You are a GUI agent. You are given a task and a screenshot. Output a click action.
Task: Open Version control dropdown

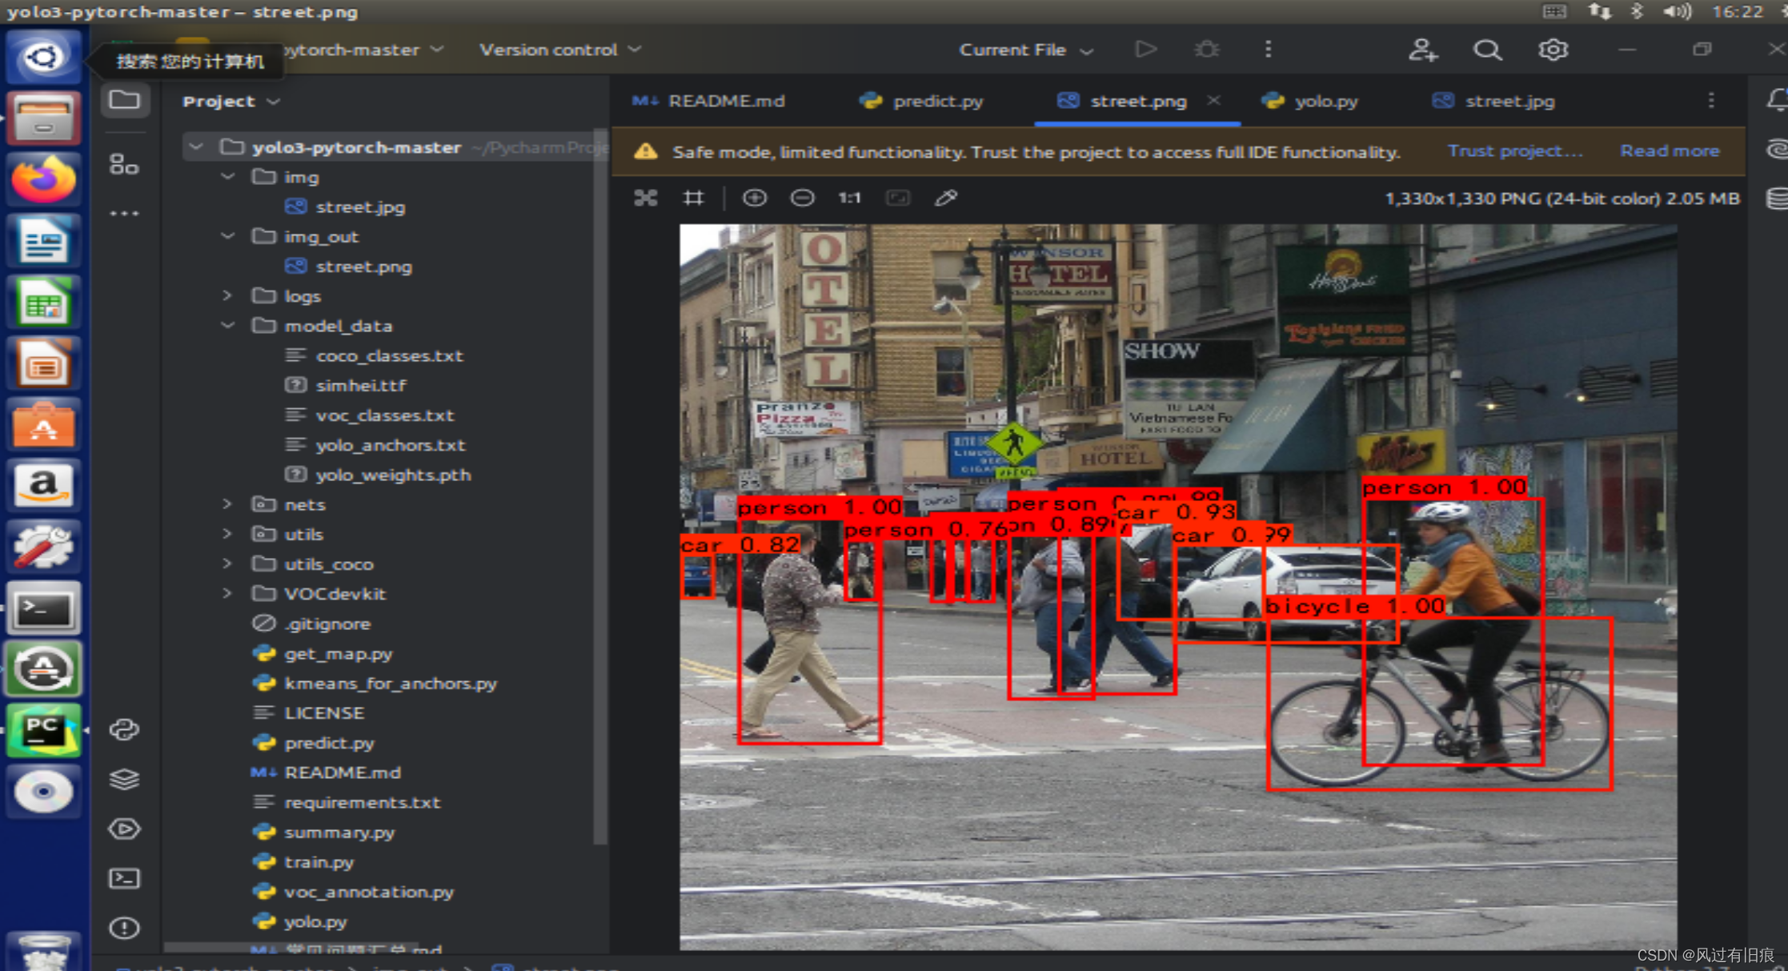(x=560, y=50)
